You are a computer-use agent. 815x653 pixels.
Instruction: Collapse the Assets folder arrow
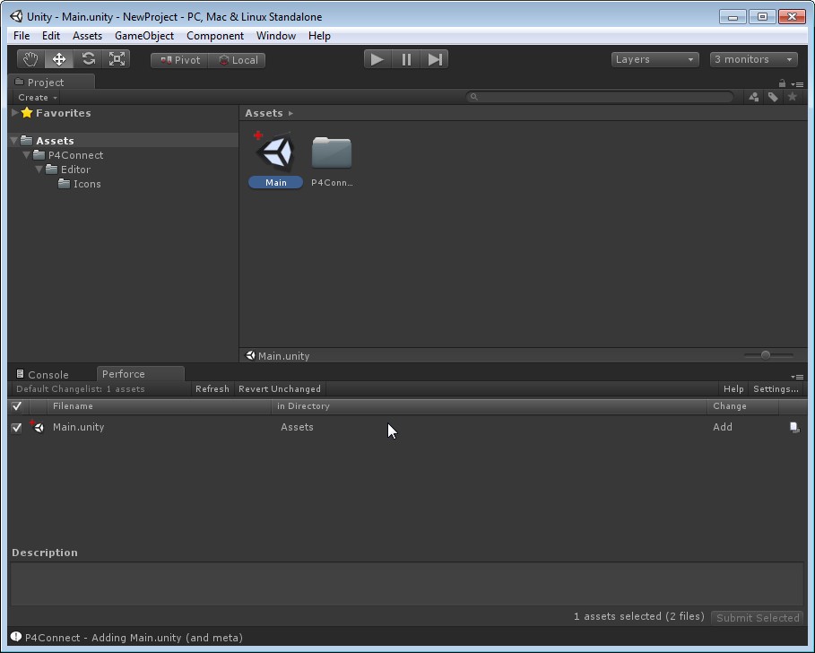pyautogui.click(x=14, y=141)
